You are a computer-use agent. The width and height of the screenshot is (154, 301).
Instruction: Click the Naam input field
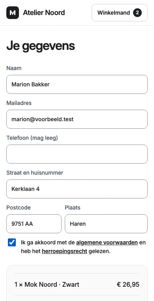[77, 84]
